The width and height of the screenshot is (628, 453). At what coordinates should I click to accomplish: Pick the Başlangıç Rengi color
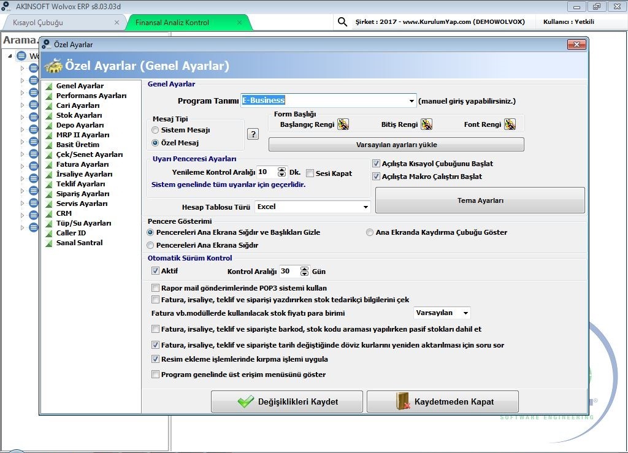pos(343,124)
